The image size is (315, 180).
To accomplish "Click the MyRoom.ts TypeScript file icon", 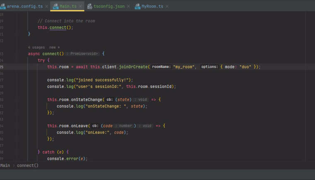I will [x=138, y=7].
